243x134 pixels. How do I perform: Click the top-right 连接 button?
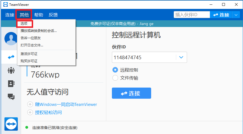[221, 15]
